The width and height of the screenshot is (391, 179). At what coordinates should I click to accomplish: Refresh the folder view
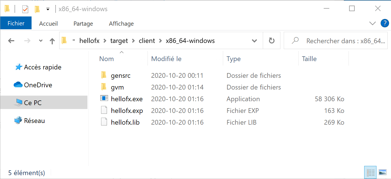pos(271,41)
